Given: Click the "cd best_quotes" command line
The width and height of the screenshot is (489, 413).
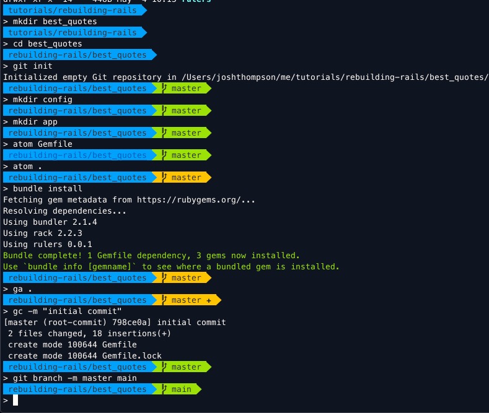Looking at the screenshot, I should point(42,43).
